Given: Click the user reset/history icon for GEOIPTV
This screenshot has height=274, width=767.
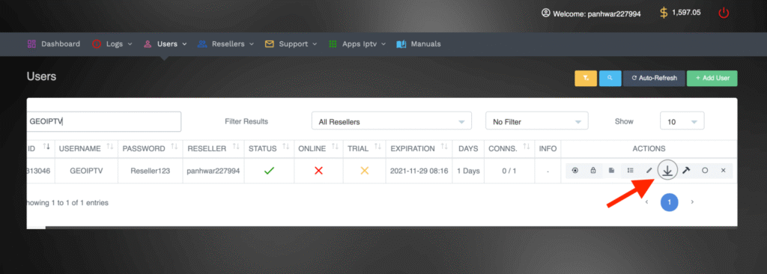Looking at the screenshot, I should pos(575,170).
